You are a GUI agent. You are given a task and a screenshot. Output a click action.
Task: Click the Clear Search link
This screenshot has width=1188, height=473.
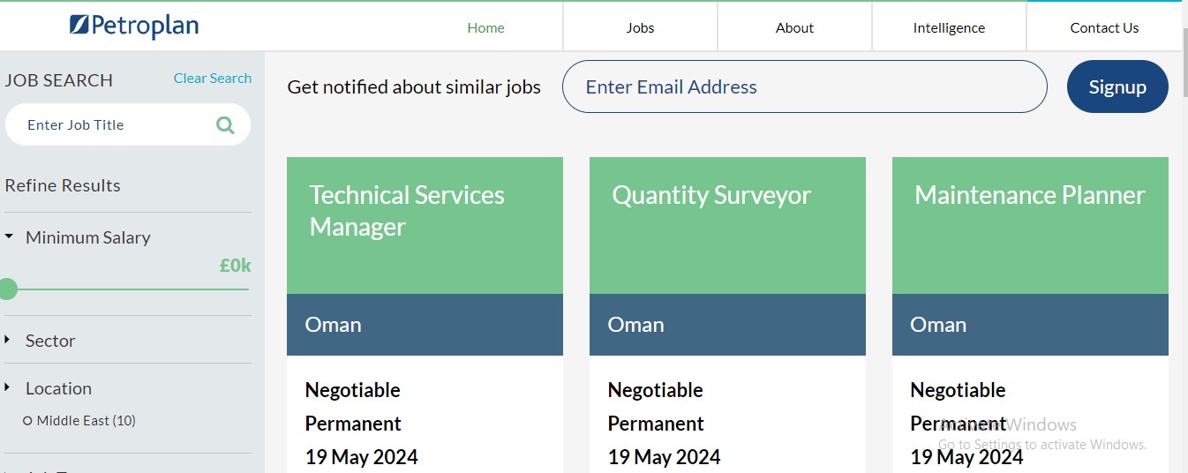pos(213,78)
